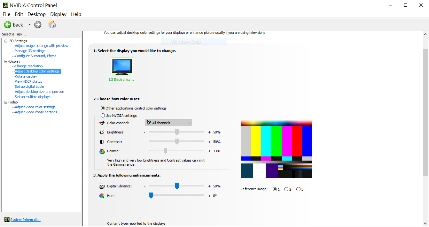Choose Reference image 2 radio button
Image resolution: width=429 pixels, height=227 pixels.
pos(286,189)
